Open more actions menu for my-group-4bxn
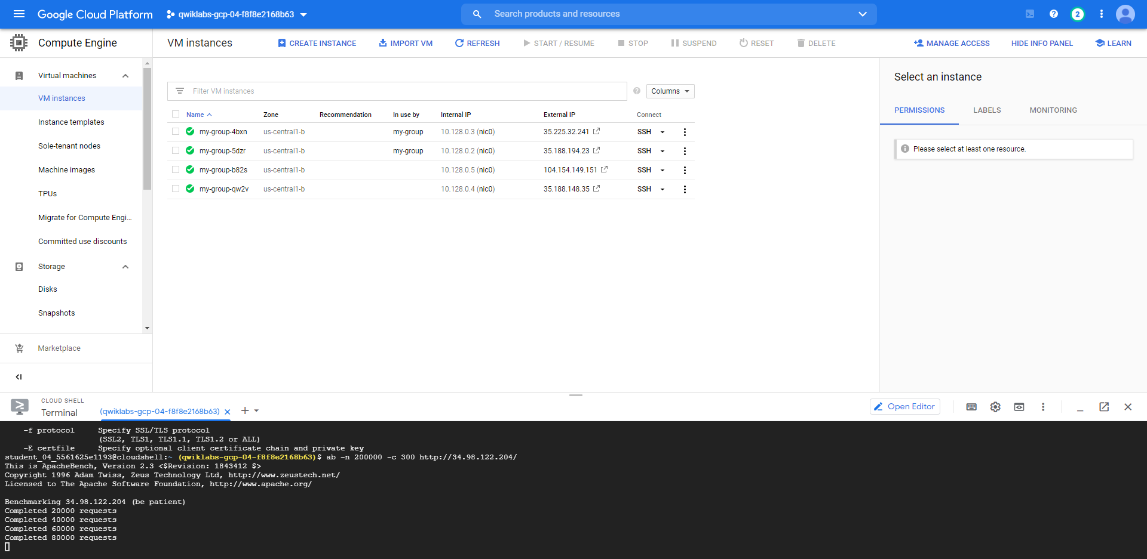 point(685,132)
